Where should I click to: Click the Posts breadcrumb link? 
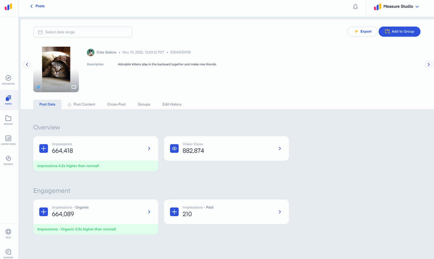point(40,6)
